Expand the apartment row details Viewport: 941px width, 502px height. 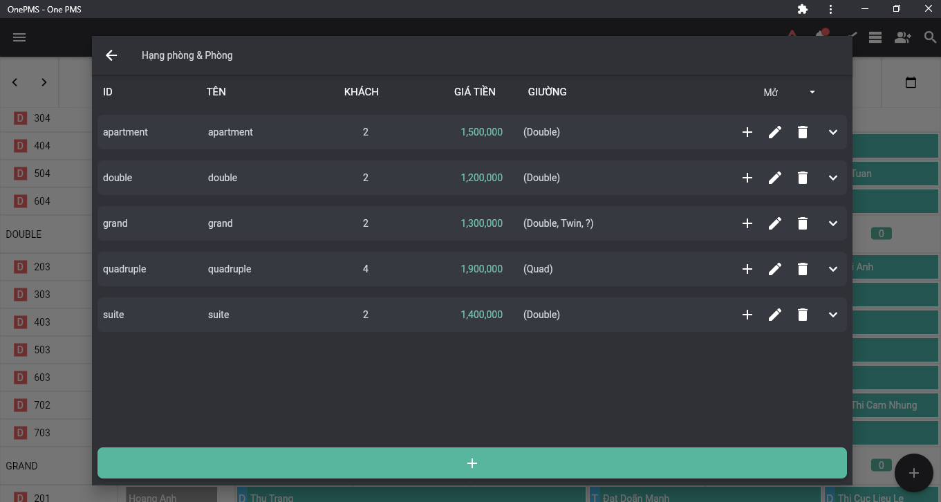tap(833, 132)
